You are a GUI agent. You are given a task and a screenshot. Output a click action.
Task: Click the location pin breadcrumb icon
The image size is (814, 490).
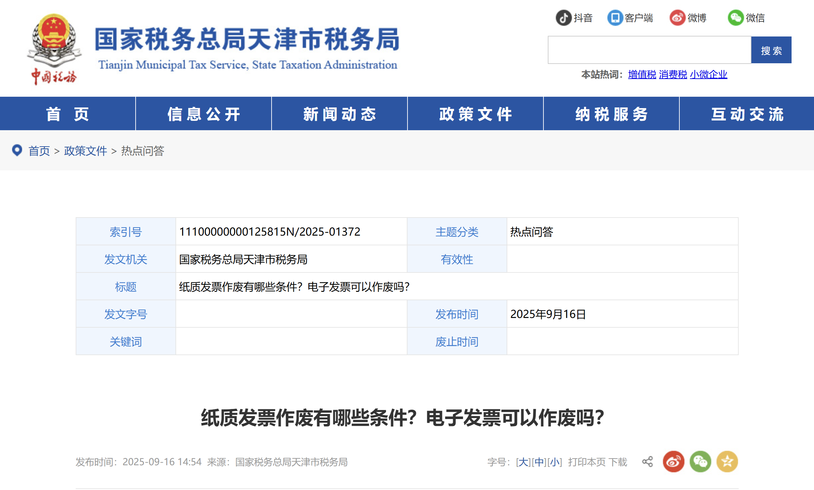[17, 151]
